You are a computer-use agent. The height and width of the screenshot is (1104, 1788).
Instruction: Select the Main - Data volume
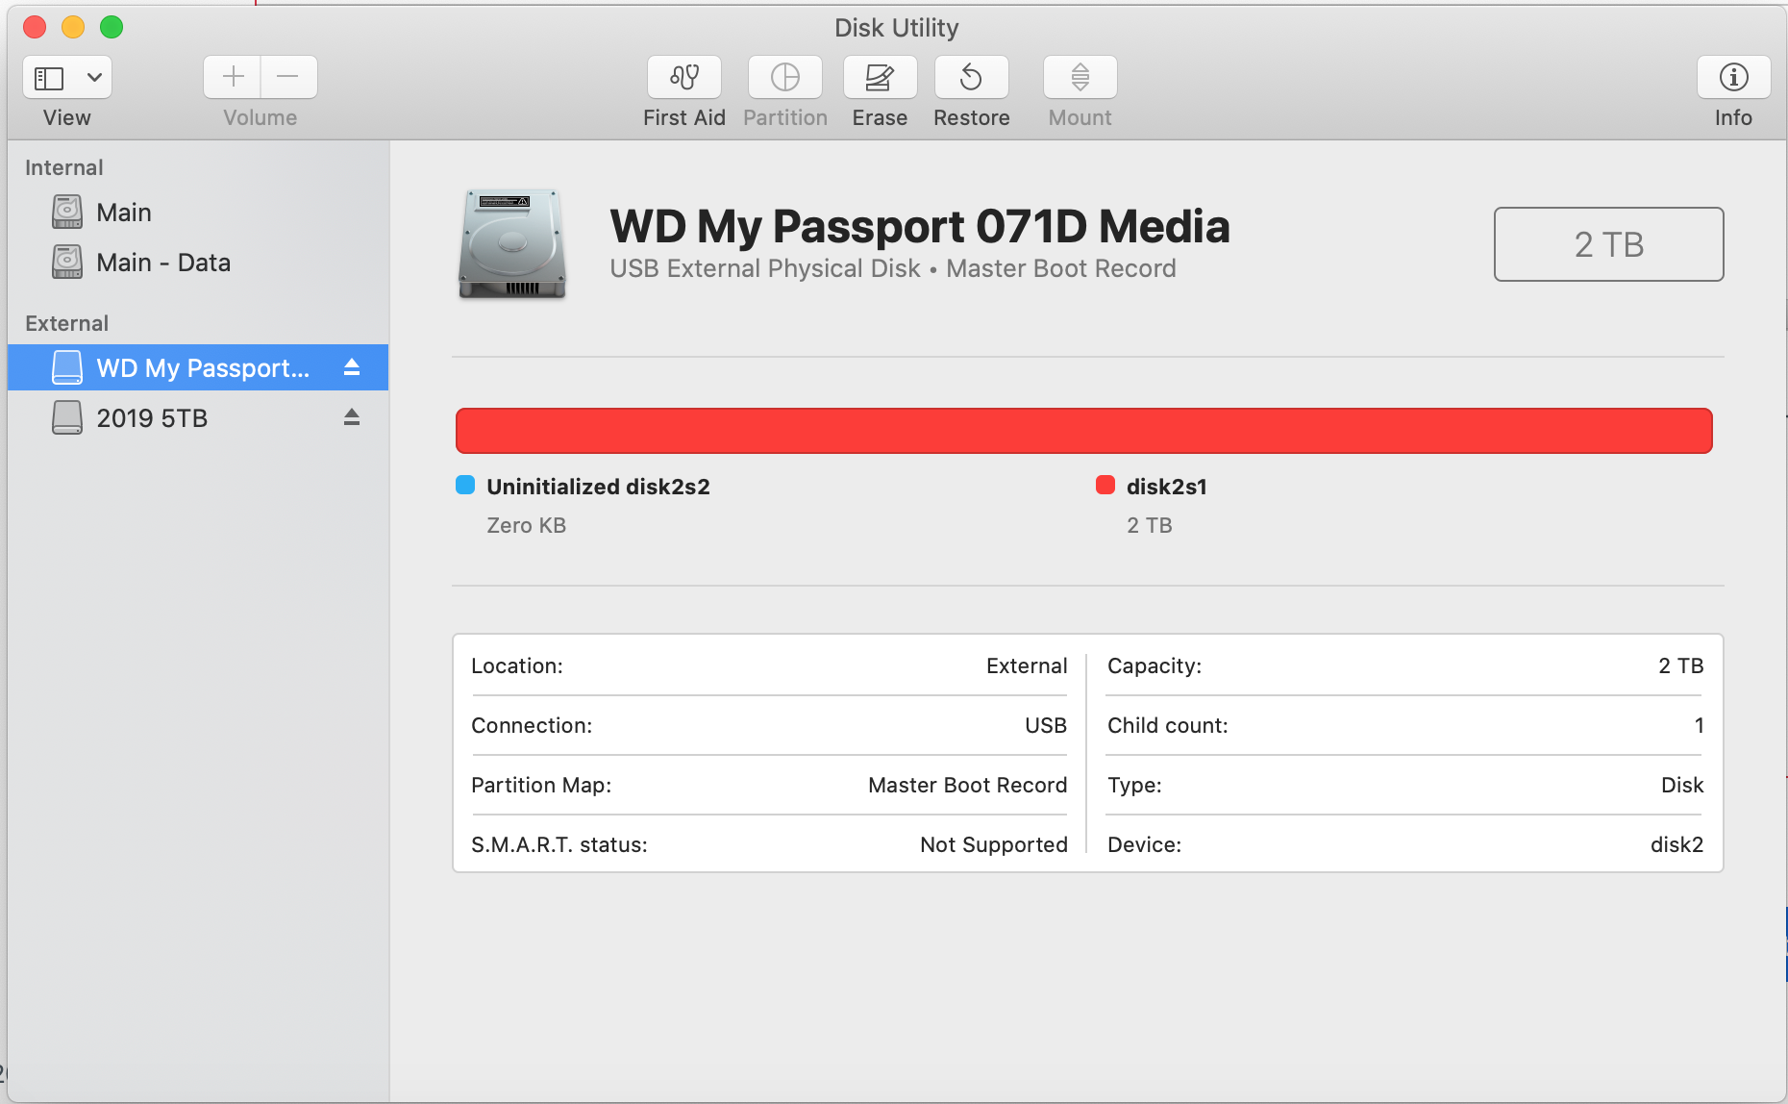(163, 263)
